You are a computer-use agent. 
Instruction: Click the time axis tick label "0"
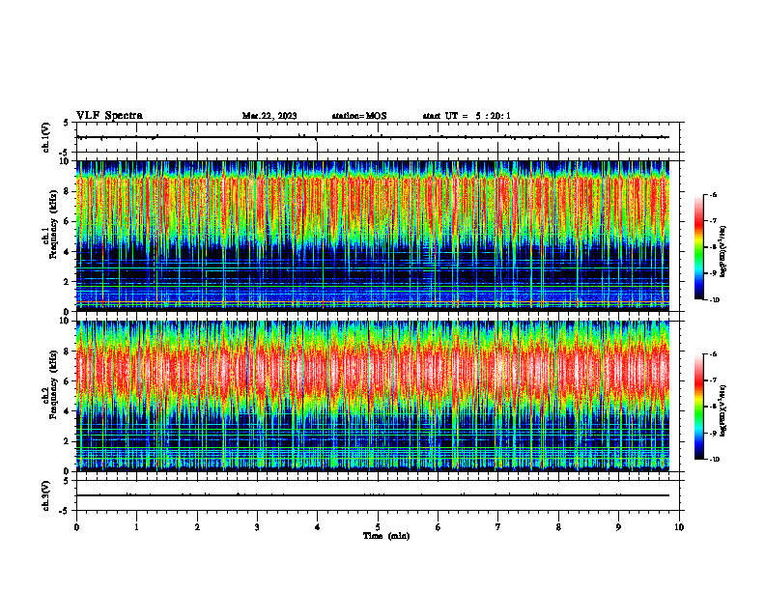76,527
